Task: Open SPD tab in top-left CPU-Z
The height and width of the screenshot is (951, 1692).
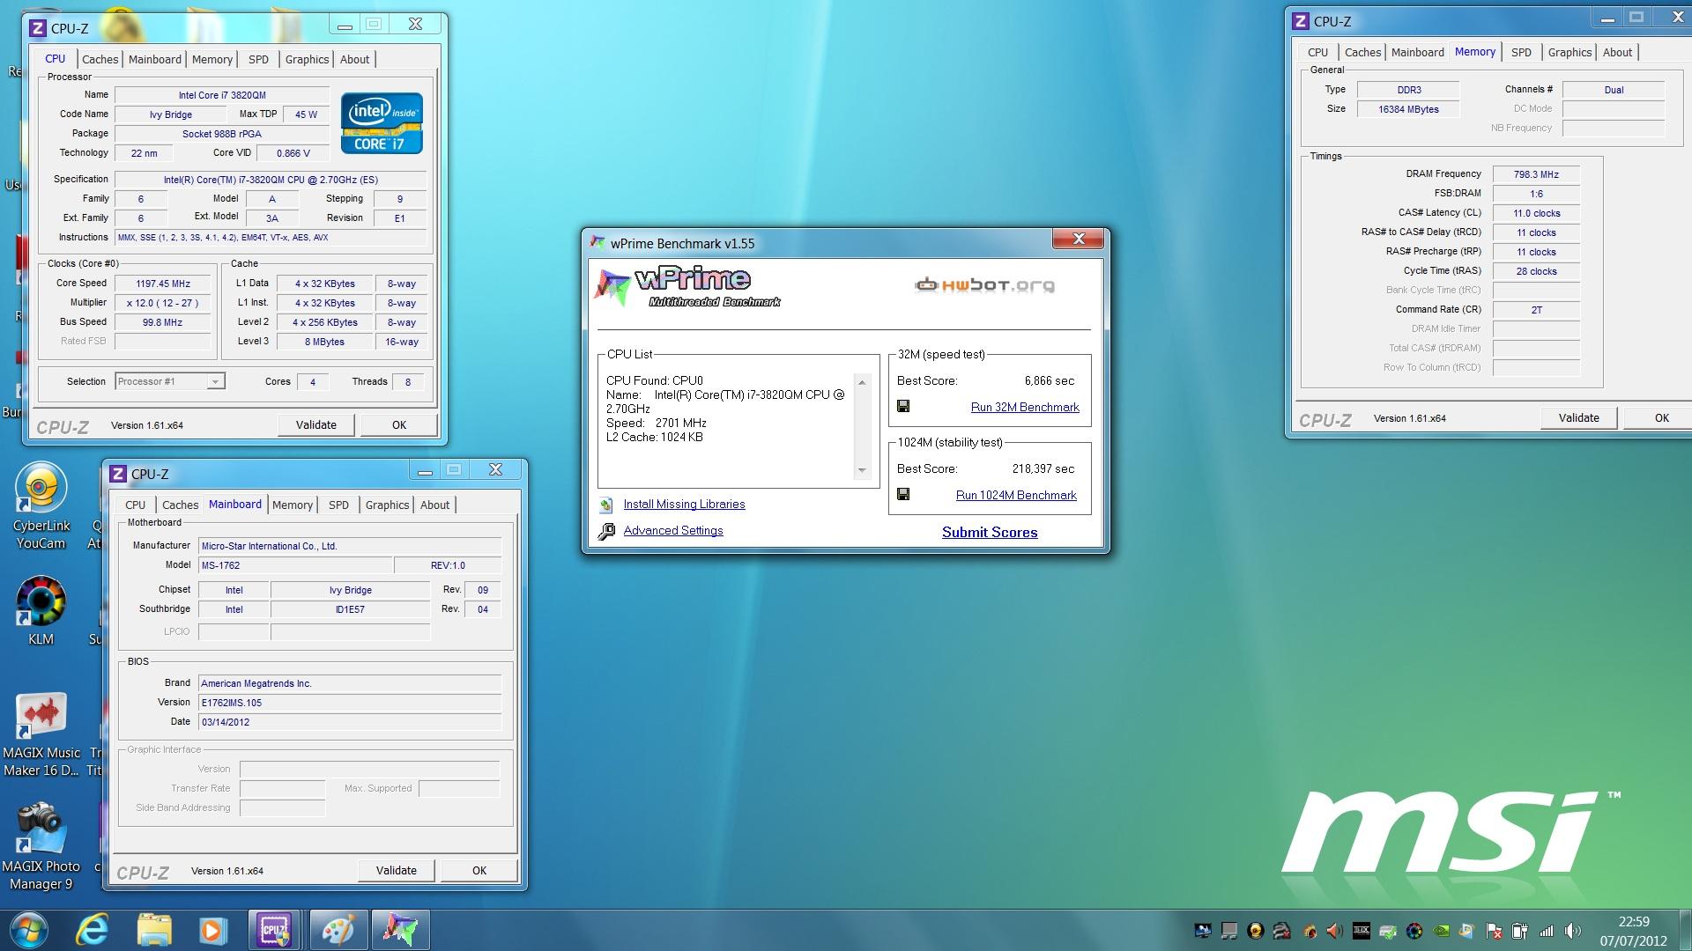Action: click(x=258, y=59)
